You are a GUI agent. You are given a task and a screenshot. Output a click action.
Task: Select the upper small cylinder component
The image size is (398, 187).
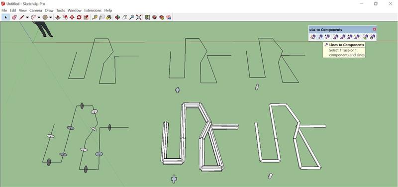point(257,87)
